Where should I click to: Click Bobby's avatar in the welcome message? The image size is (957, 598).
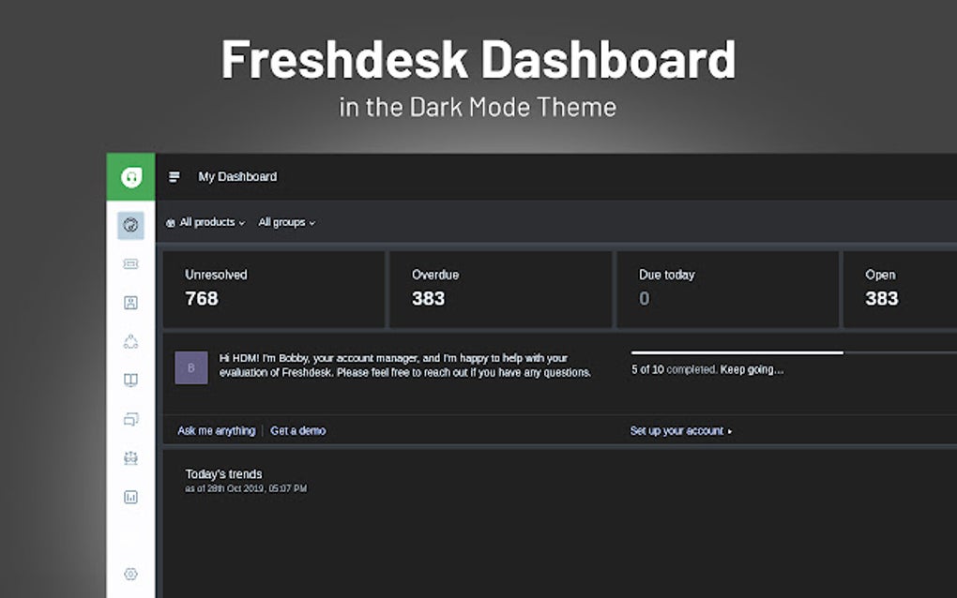(191, 368)
